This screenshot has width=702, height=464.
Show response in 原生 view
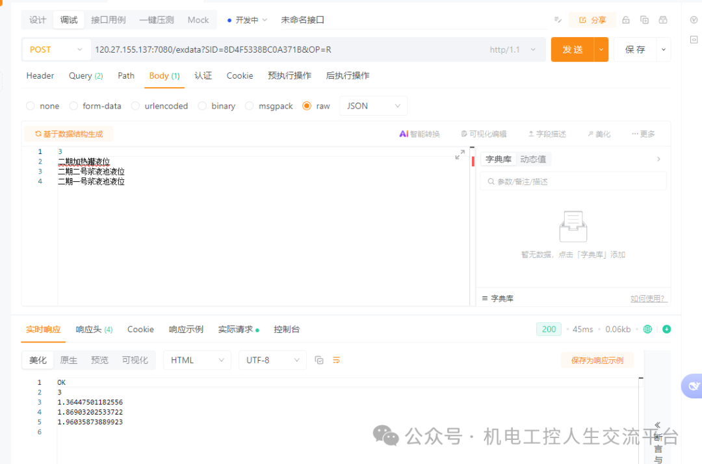point(68,360)
